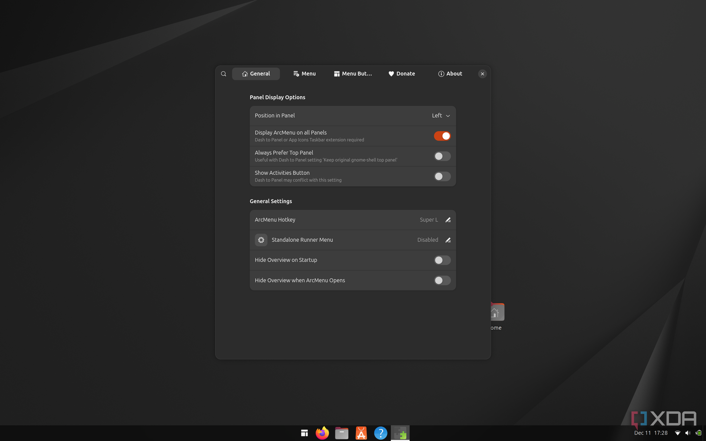Click the 'Position in Panel' label

coord(274,115)
